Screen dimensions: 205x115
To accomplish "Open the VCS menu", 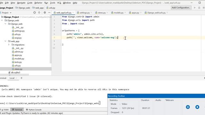I will 59,3.
